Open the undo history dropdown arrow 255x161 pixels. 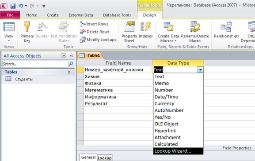point(26,6)
